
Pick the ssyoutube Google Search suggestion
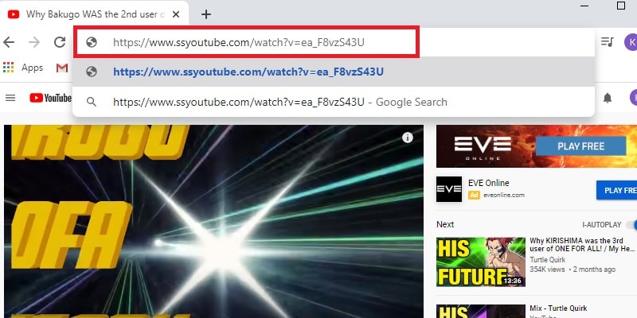pyautogui.click(x=280, y=102)
